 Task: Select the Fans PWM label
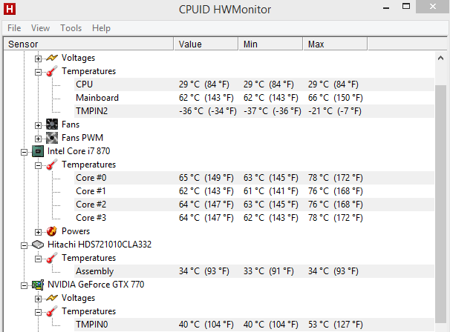click(82, 138)
